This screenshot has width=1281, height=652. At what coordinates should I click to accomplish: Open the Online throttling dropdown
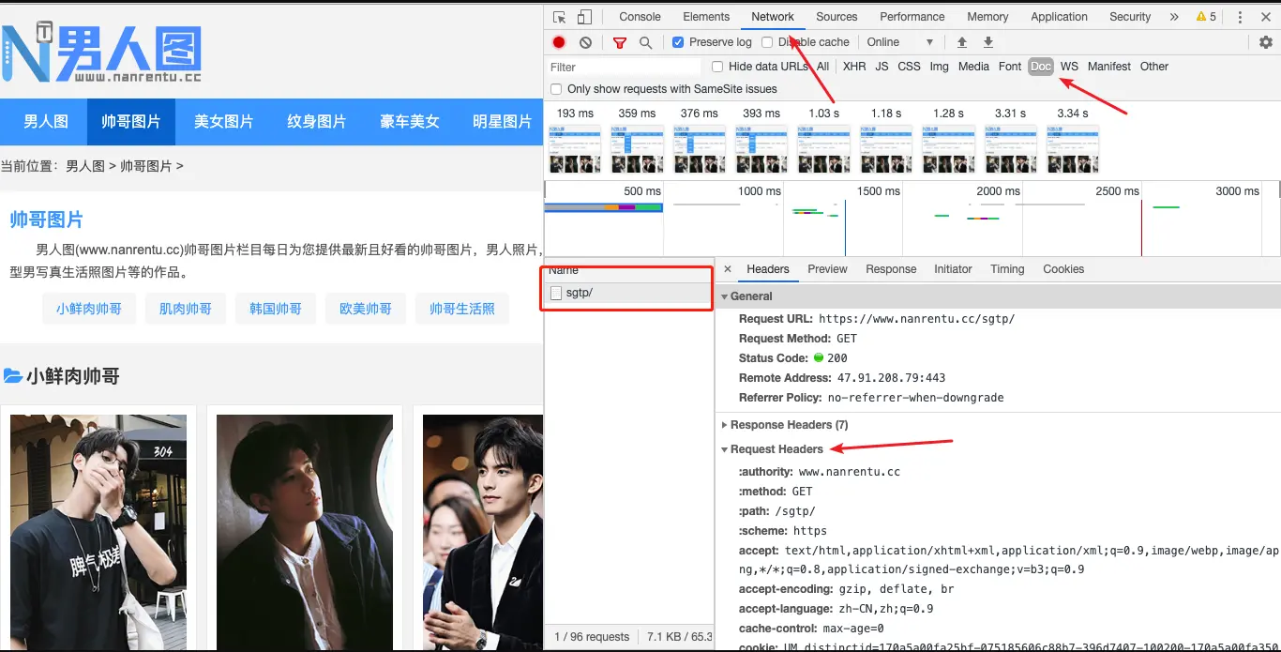(899, 42)
